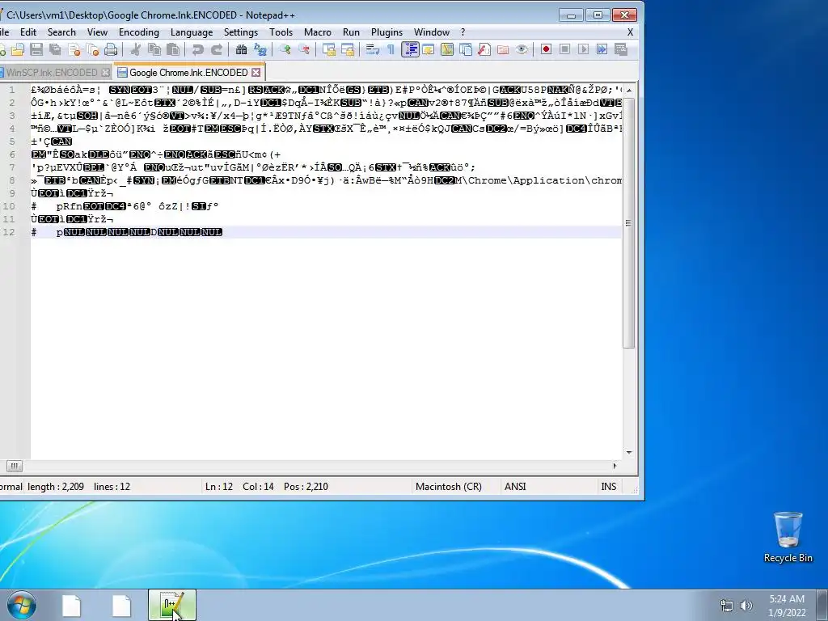Open the Plugins menu

click(387, 32)
